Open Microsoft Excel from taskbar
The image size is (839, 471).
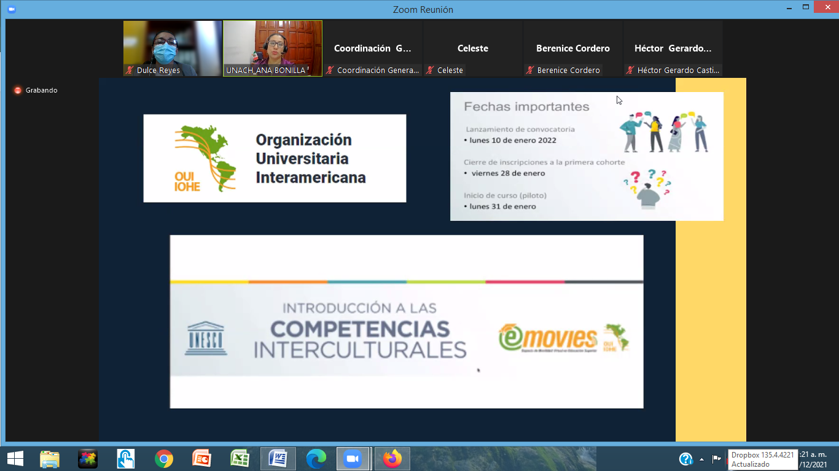(x=240, y=459)
